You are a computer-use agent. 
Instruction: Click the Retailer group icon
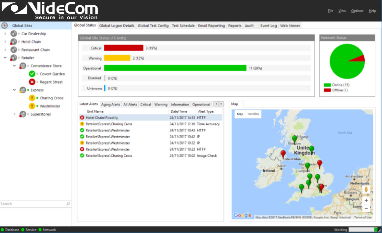click(14, 58)
